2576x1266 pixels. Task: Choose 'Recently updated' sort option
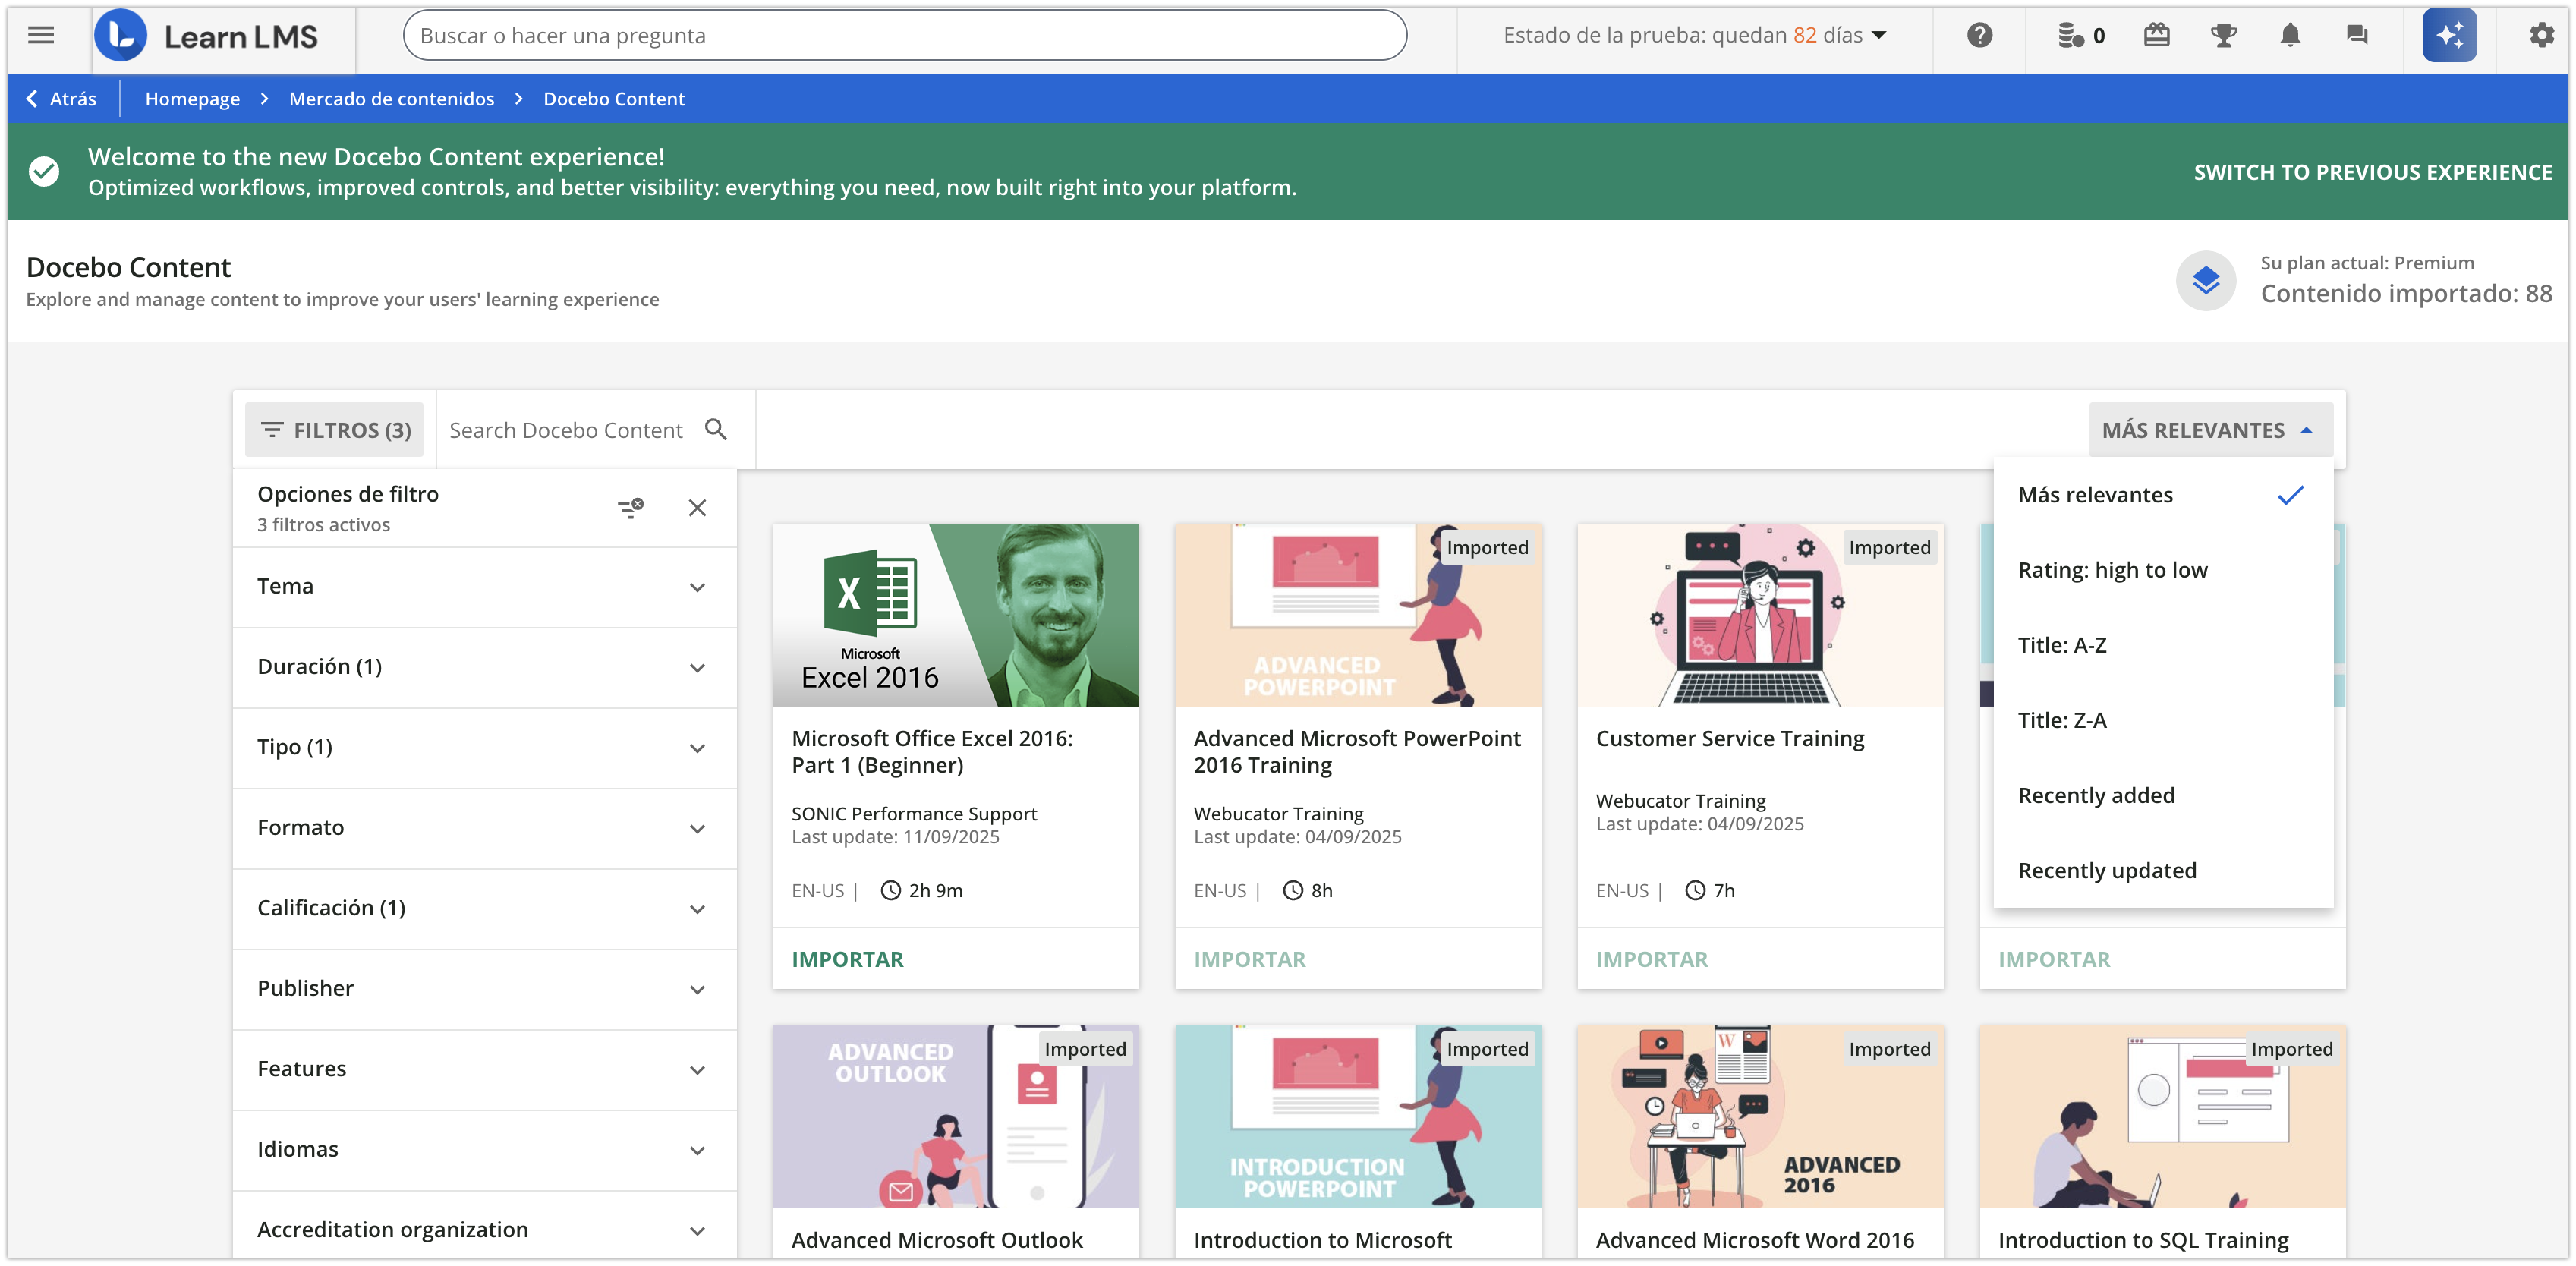click(x=2107, y=871)
